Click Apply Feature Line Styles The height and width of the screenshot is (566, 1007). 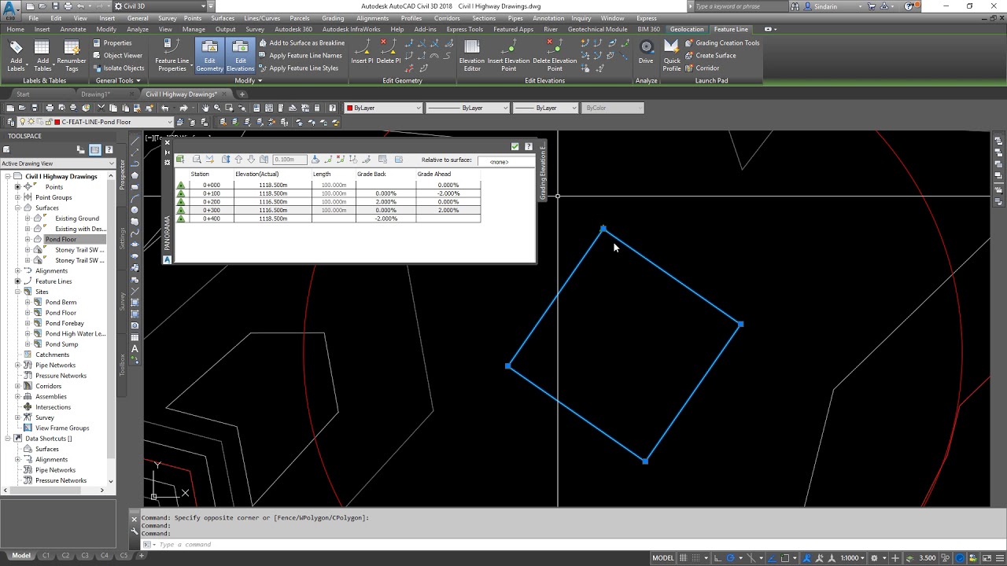tap(298, 68)
